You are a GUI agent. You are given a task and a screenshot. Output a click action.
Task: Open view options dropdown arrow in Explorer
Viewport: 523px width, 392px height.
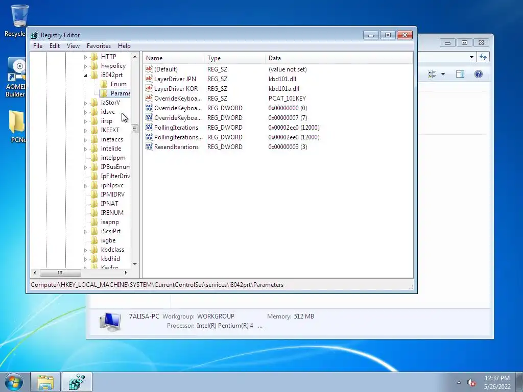click(x=443, y=74)
